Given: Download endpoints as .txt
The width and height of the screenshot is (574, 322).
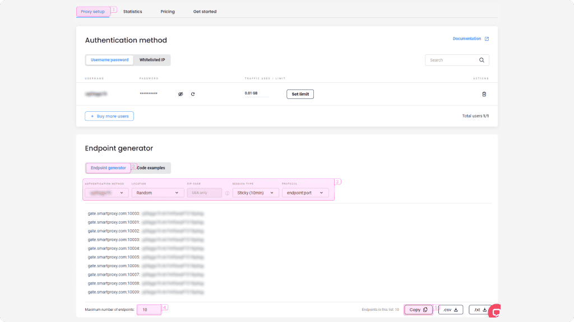Looking at the screenshot, I should click(480, 309).
